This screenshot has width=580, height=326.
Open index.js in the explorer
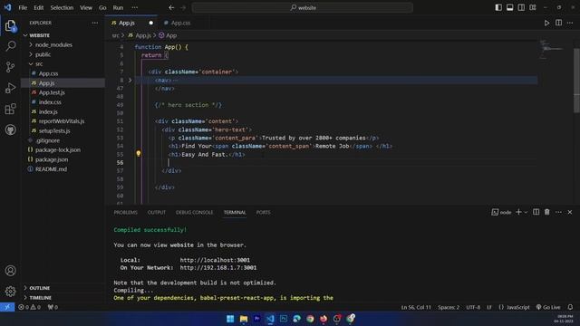[48, 111]
